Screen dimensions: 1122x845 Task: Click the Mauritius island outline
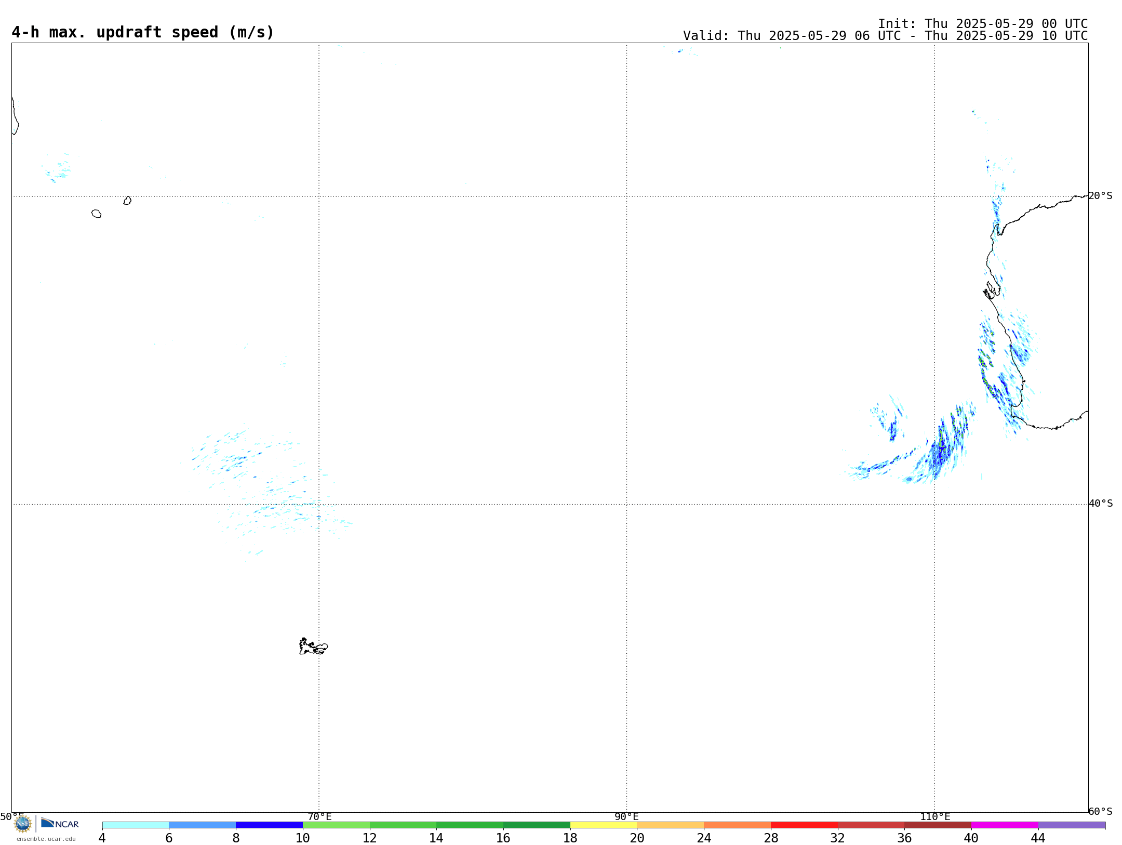(127, 201)
